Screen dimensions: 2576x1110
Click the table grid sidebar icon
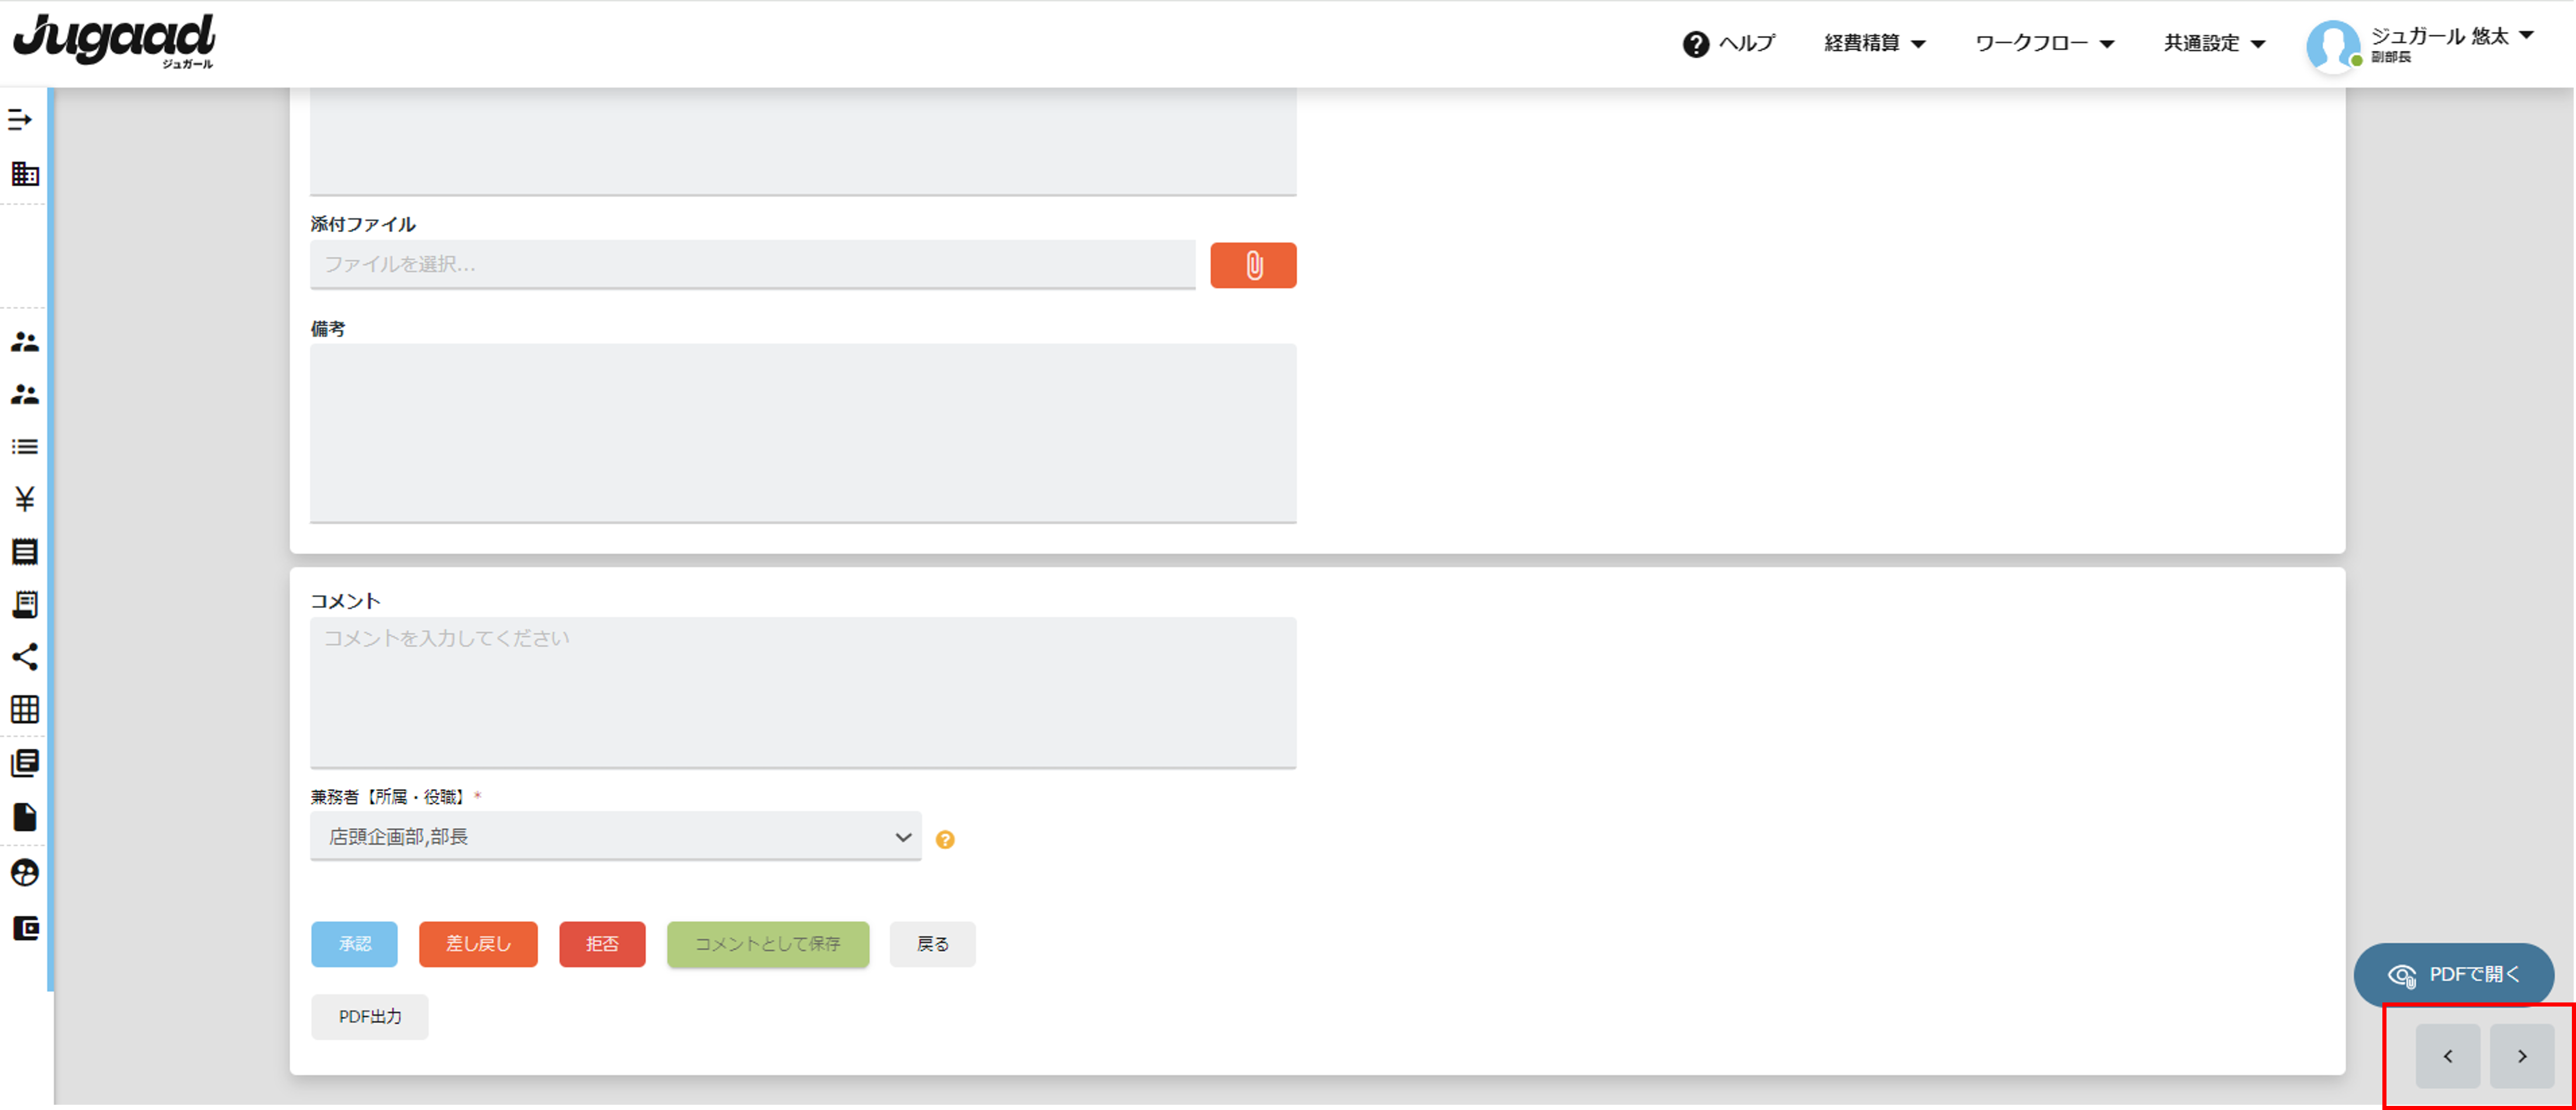point(25,710)
